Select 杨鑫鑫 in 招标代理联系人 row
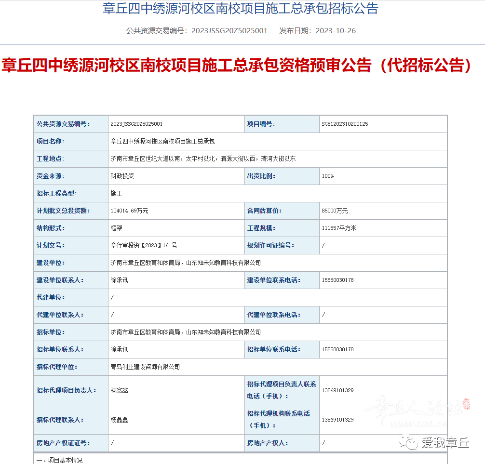The height and width of the screenshot is (464, 485). coord(119,420)
